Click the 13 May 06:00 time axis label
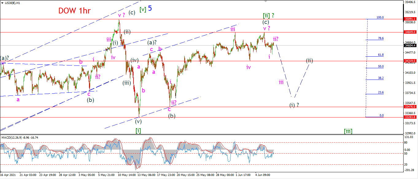Screen dimensions: 418x179 [147, 175]
